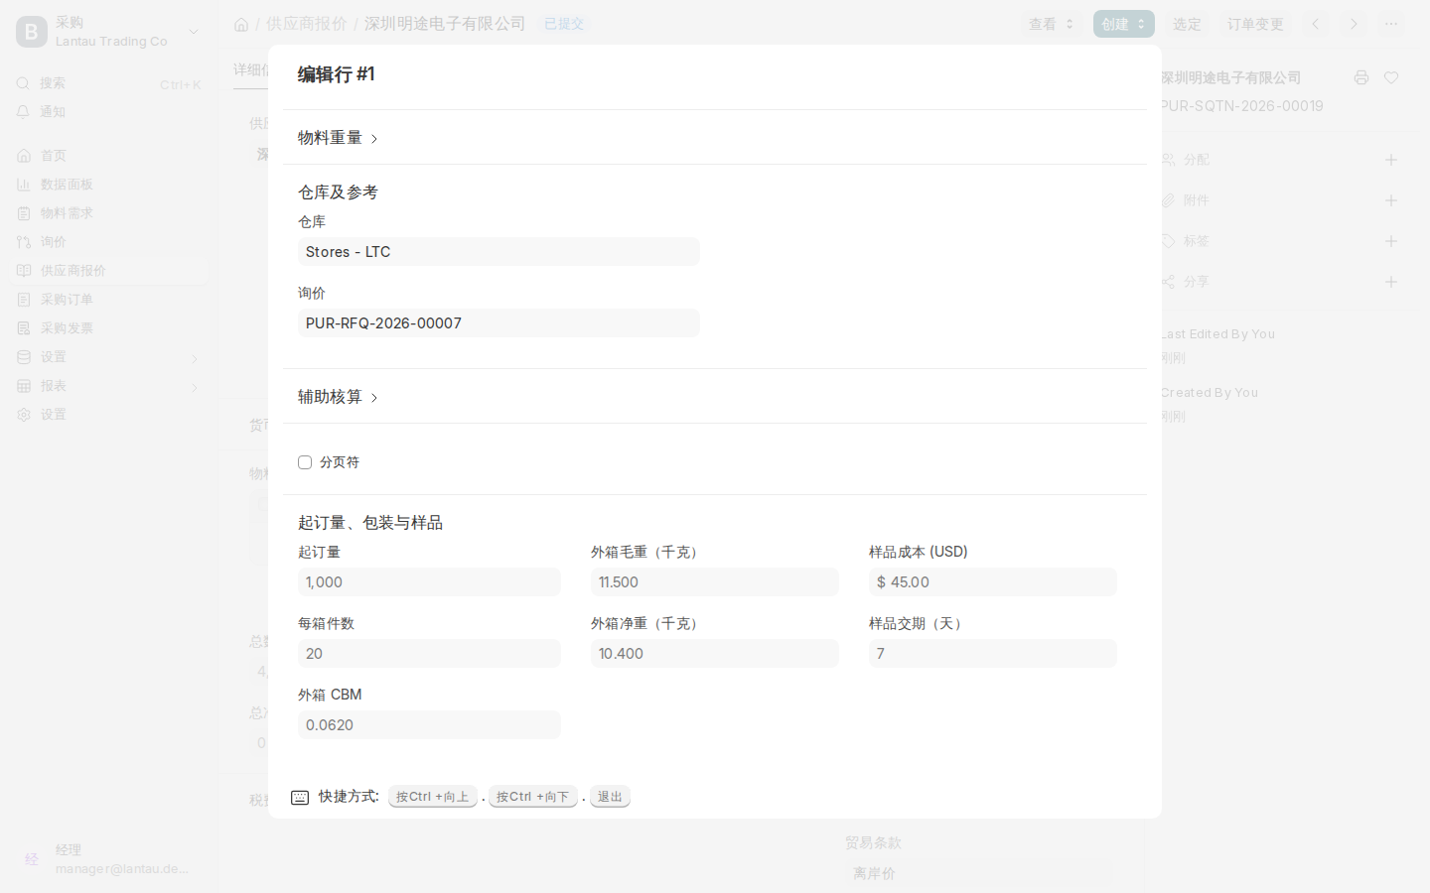The height and width of the screenshot is (893, 1430).
Task: Open the 供应商报价 breadcrumb link
Action: tap(307, 24)
